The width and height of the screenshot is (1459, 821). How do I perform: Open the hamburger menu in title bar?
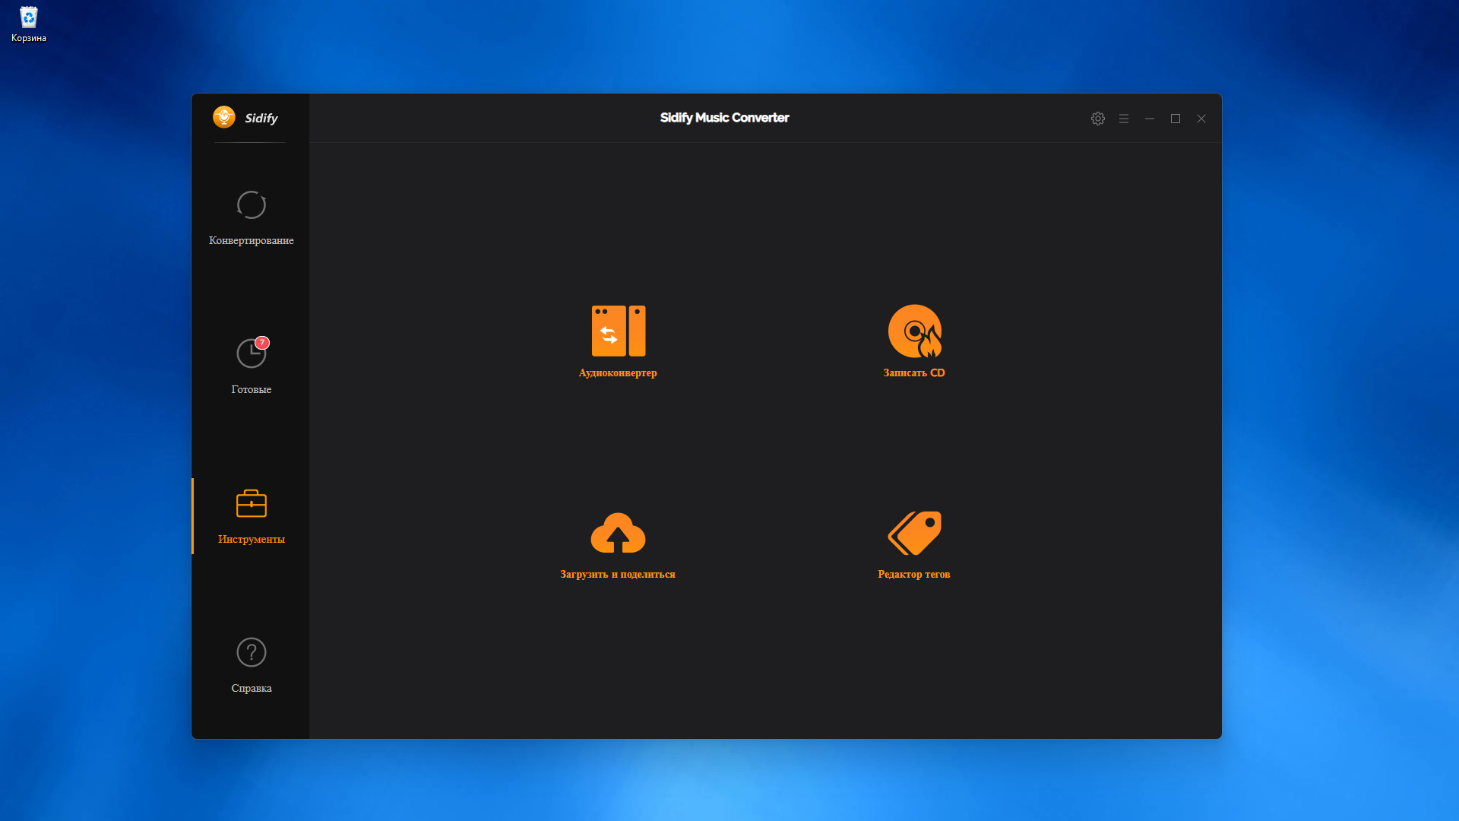click(x=1124, y=119)
